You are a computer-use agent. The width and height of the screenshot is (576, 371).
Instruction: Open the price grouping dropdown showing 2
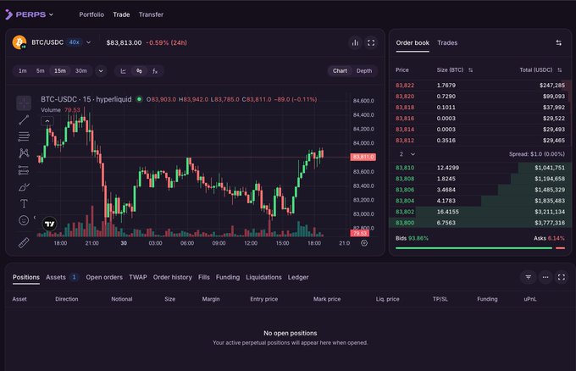(407, 154)
